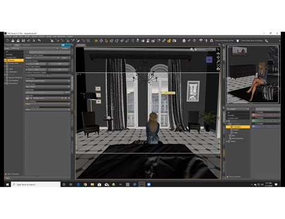Select the highlighted Translation row in Parameters
This screenshot has height=219, width=285.
pos(238,127)
